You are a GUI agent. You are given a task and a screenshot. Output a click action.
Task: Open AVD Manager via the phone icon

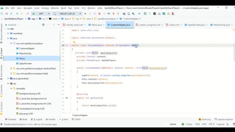click(129, 14)
